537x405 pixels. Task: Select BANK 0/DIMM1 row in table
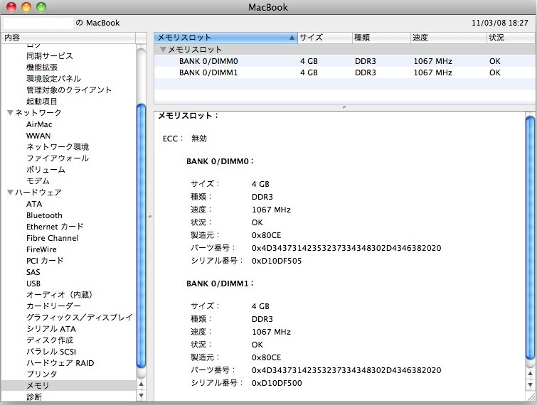(344, 72)
